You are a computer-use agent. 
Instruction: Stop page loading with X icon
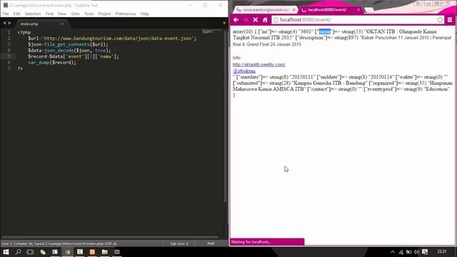[256, 20]
